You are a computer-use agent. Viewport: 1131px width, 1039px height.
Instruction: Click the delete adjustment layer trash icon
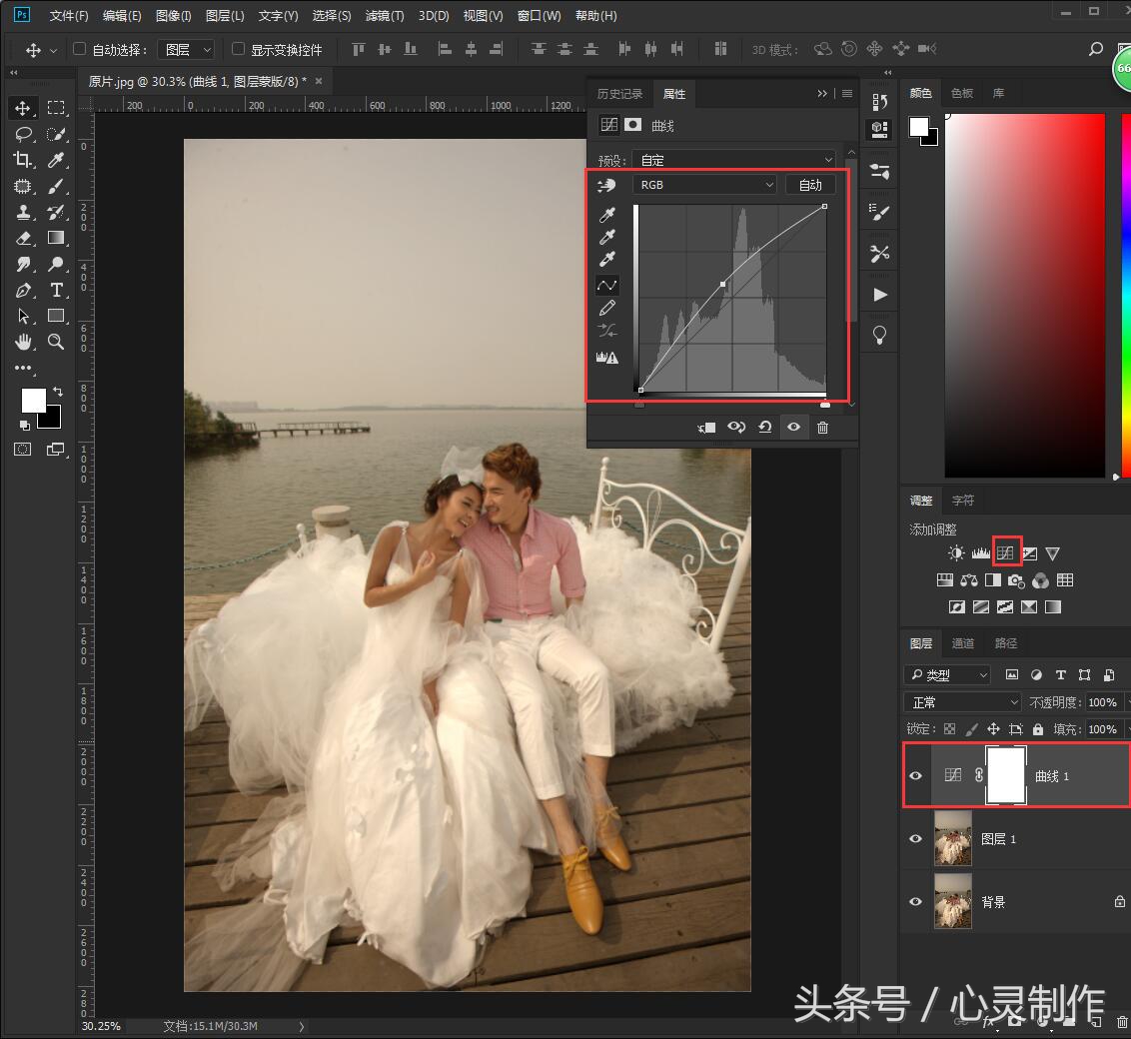click(x=822, y=427)
